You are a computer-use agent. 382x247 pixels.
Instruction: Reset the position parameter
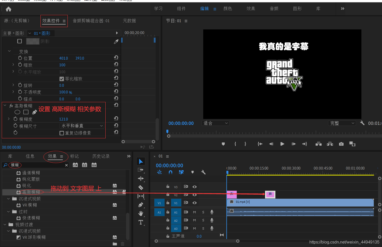116,58
